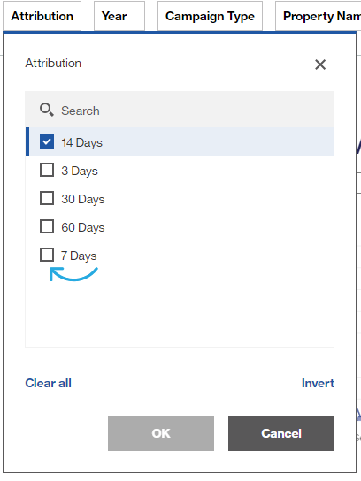Select the 7 Days option label
Image resolution: width=361 pixels, height=481 pixels.
pyautogui.click(x=79, y=256)
